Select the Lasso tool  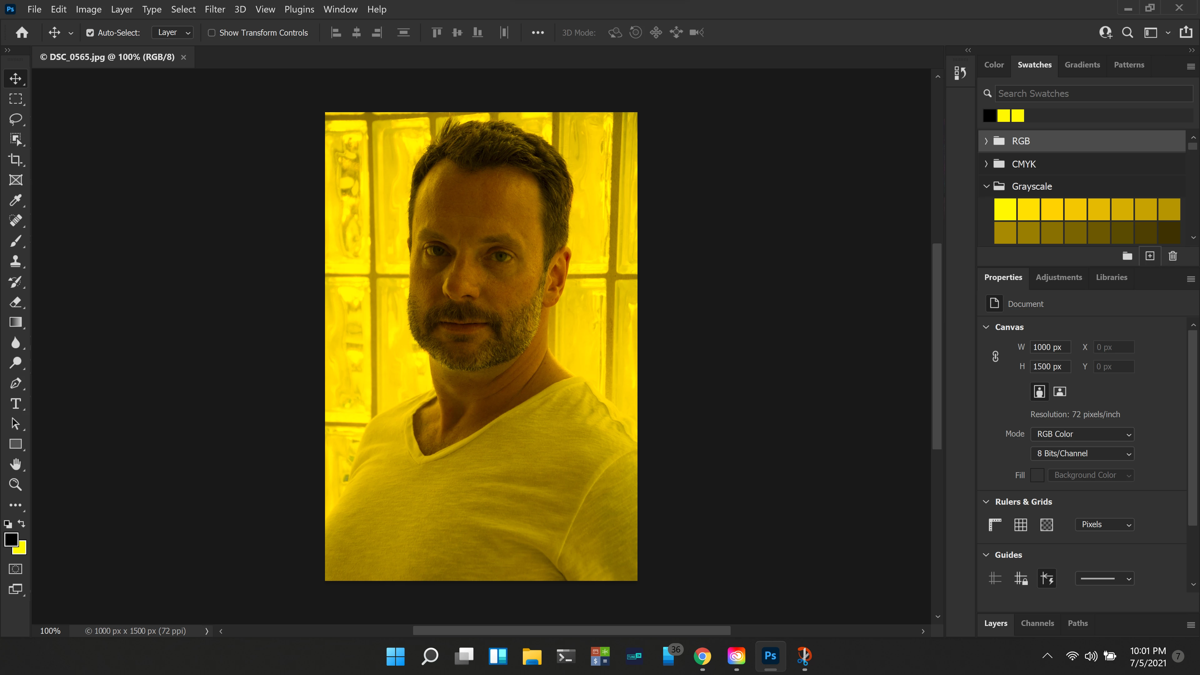click(x=15, y=119)
